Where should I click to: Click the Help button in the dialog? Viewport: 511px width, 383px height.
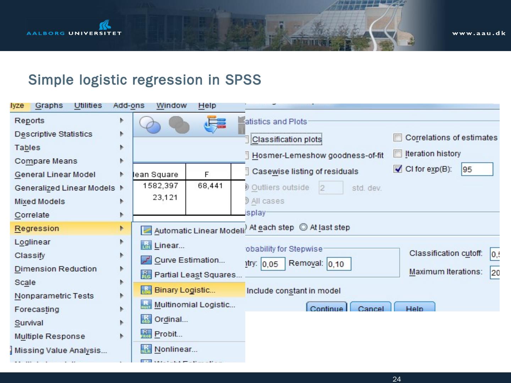pyautogui.click(x=414, y=307)
